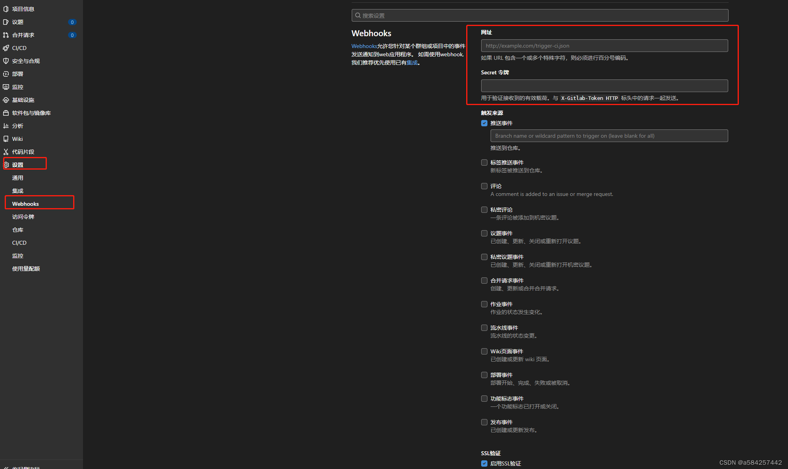Check the 合并请求事件 checkbox

tap(484, 281)
